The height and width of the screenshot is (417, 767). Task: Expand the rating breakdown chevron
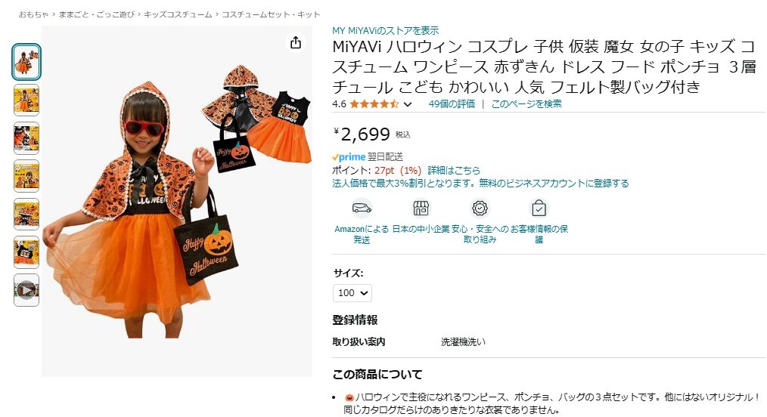(408, 104)
